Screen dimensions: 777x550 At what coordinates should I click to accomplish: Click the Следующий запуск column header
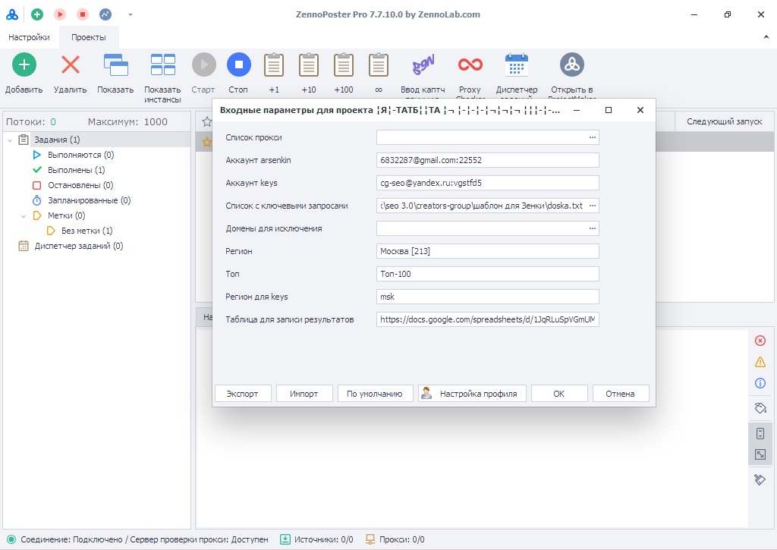tap(724, 122)
